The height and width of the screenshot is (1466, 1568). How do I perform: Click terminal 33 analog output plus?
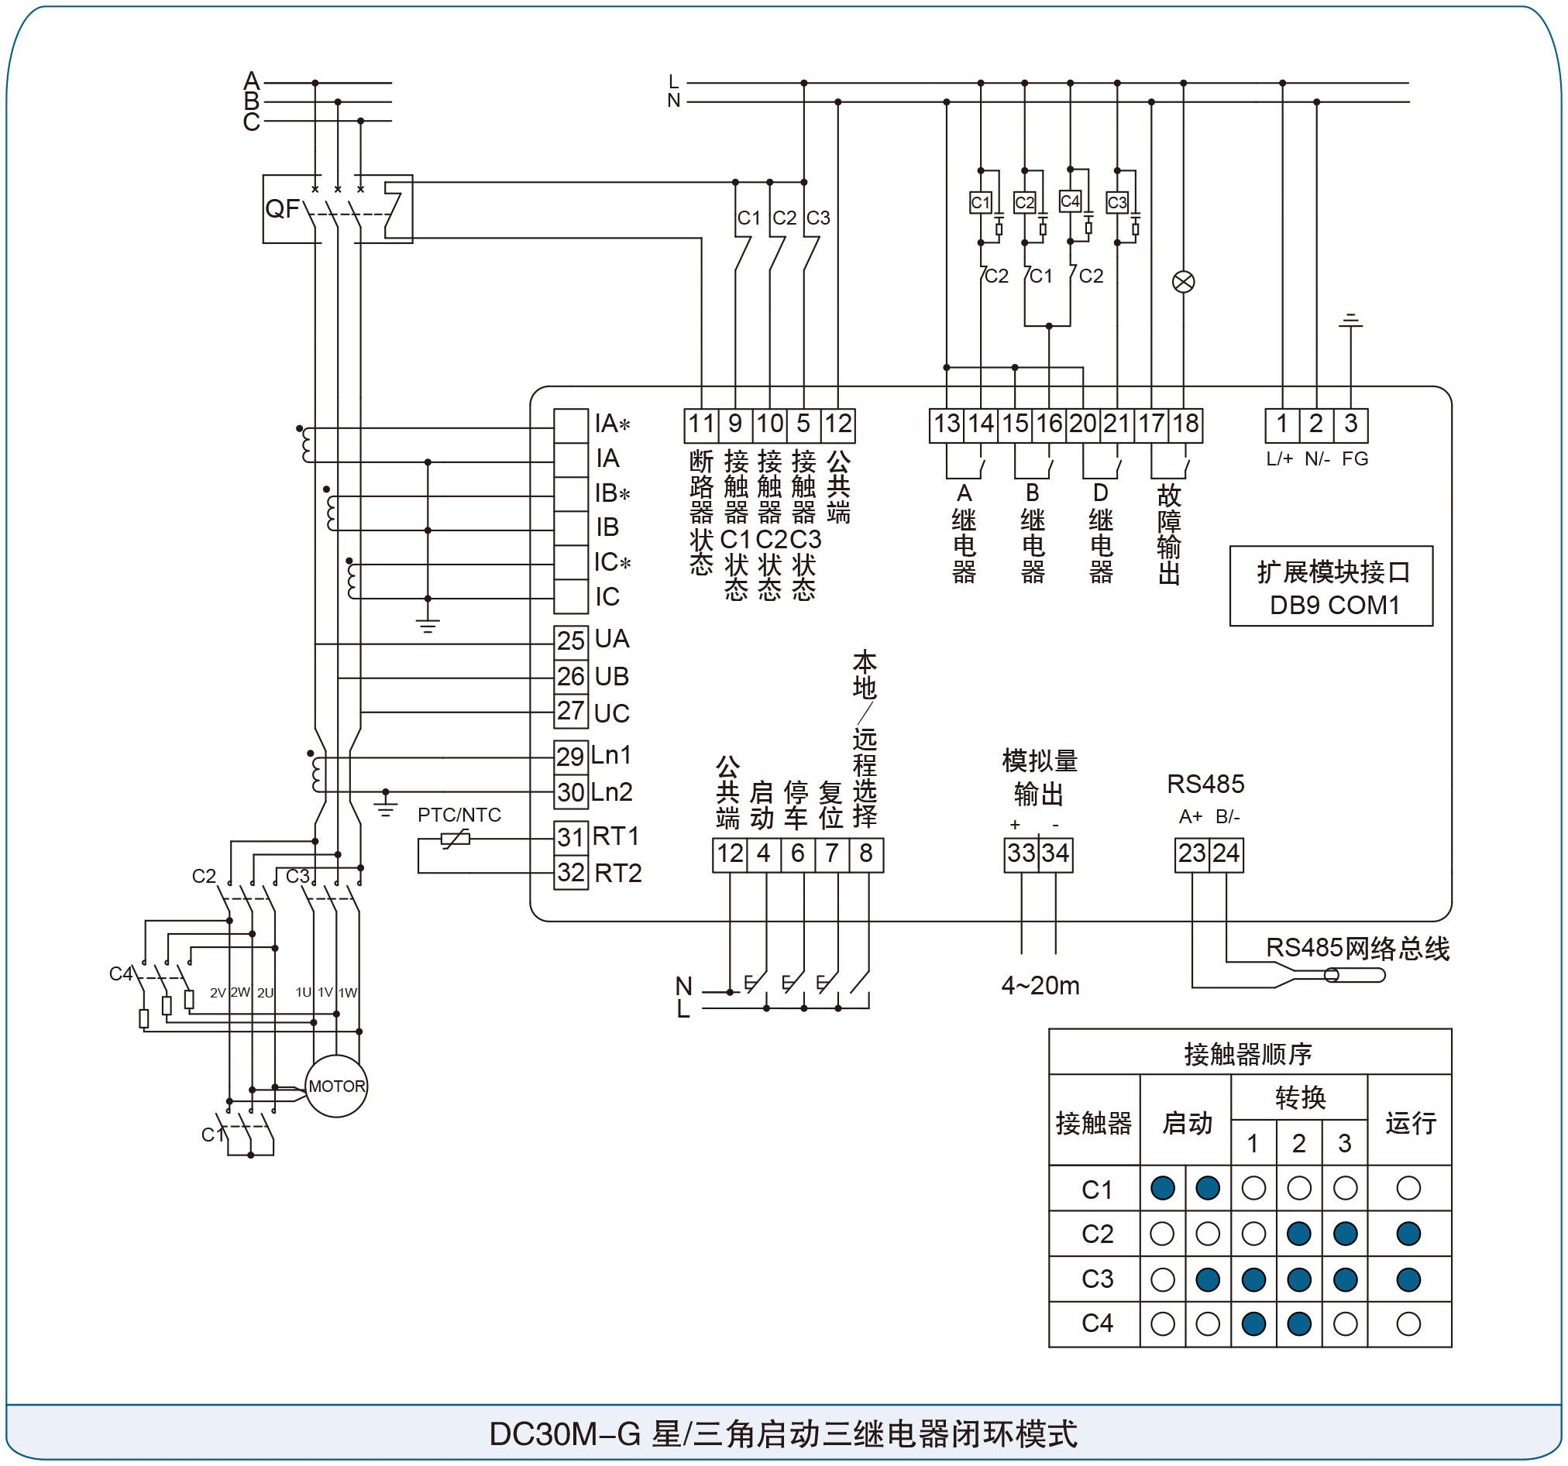click(x=1021, y=854)
